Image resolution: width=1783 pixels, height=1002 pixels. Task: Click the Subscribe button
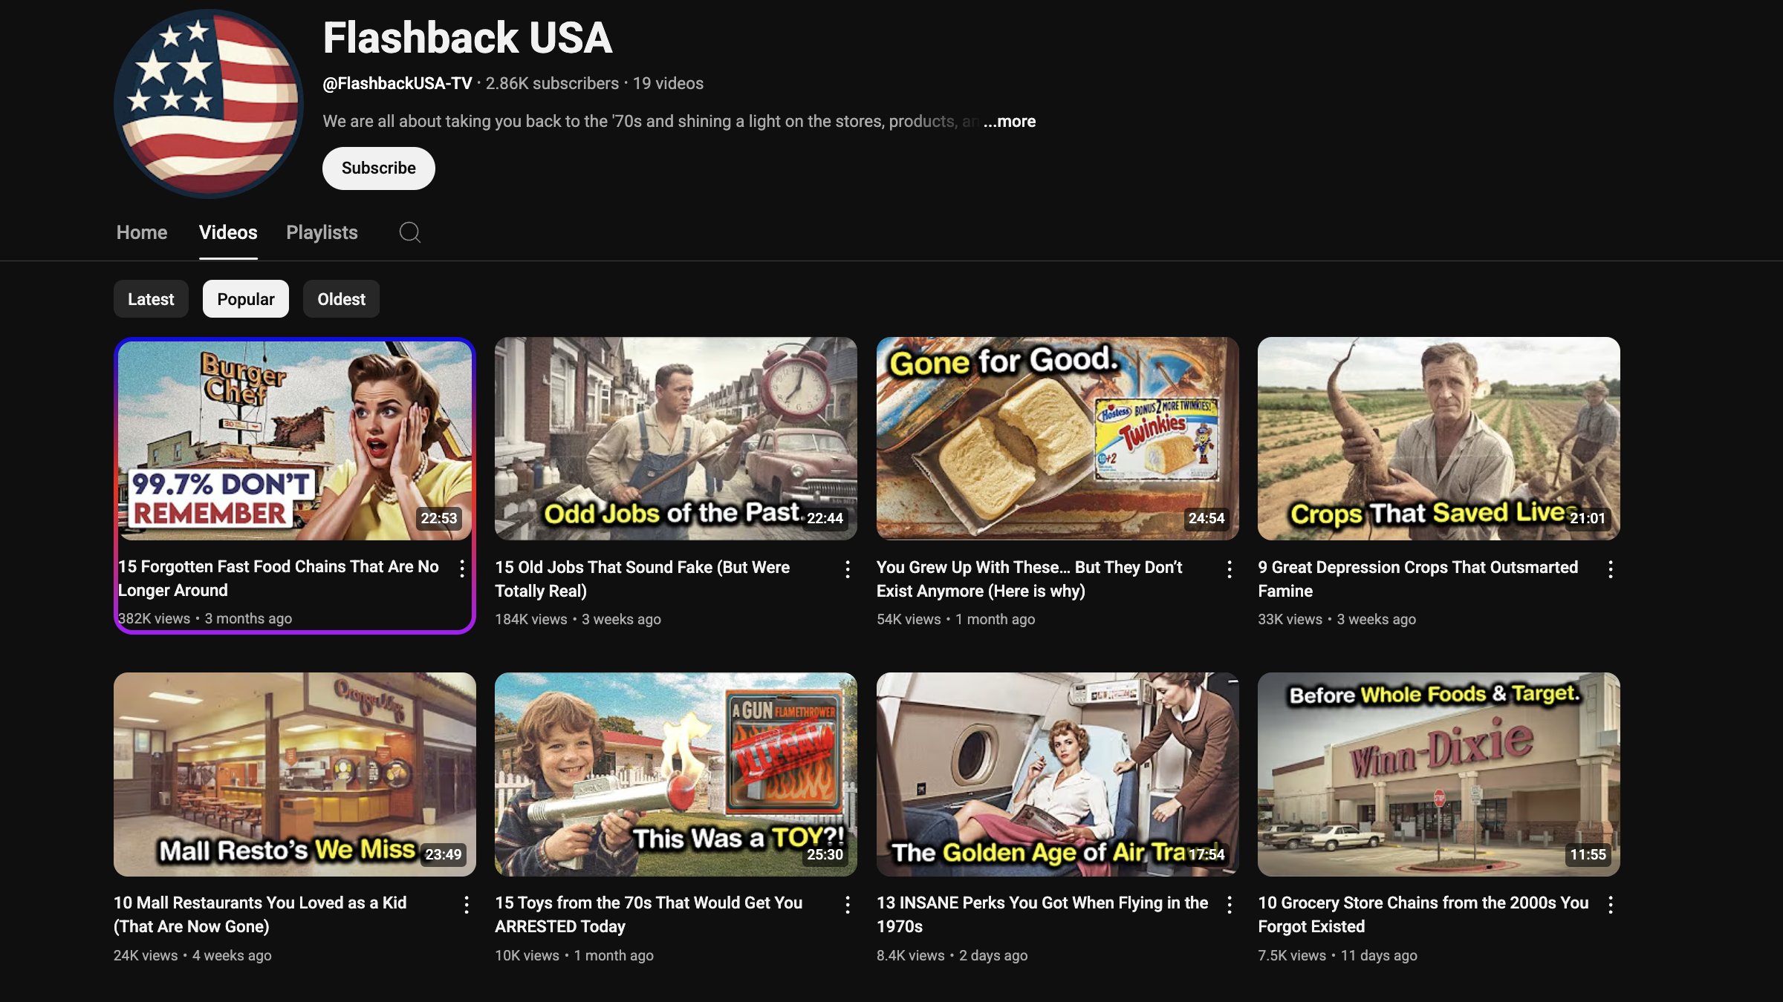pyautogui.click(x=378, y=168)
